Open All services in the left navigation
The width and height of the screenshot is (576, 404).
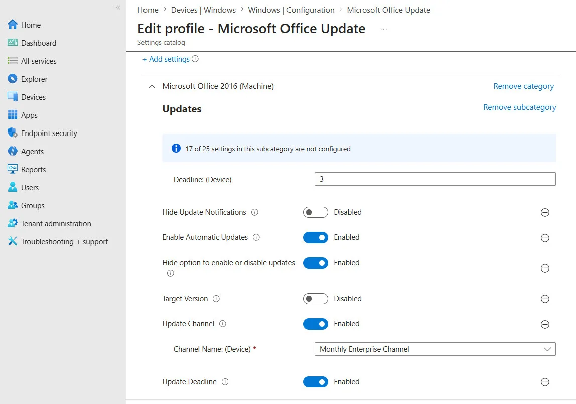[39, 61]
